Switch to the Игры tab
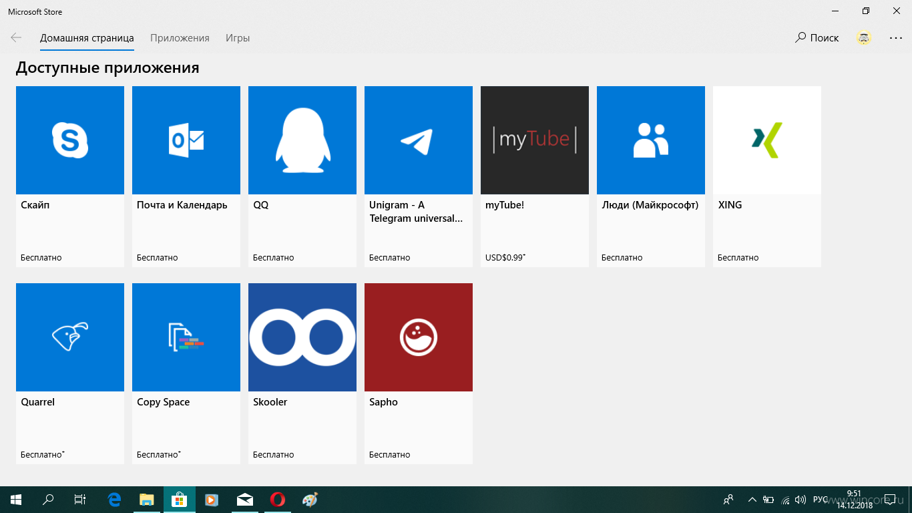912x513 pixels. pyautogui.click(x=238, y=38)
